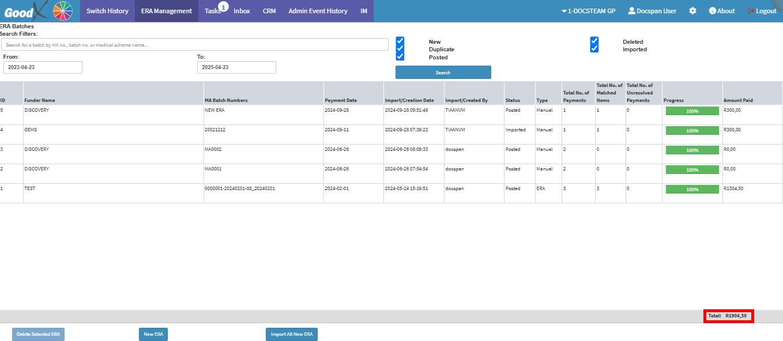Uncheck the New status checkbox
This screenshot has height=341, width=783.
[400, 41]
